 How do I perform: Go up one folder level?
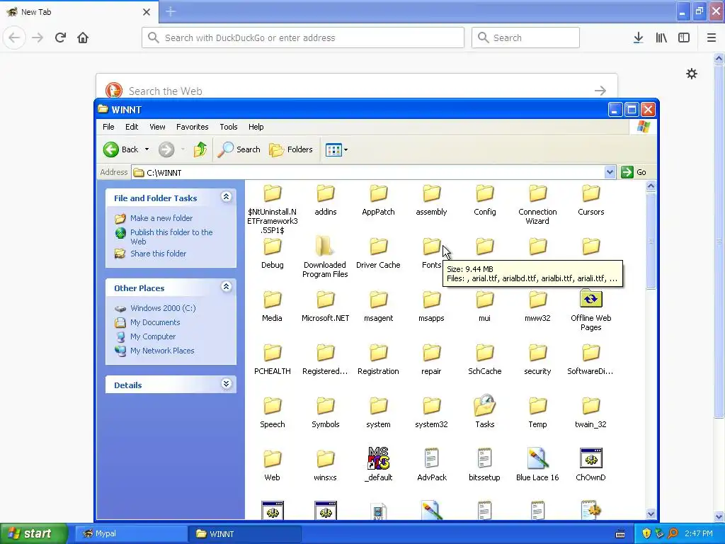[200, 149]
